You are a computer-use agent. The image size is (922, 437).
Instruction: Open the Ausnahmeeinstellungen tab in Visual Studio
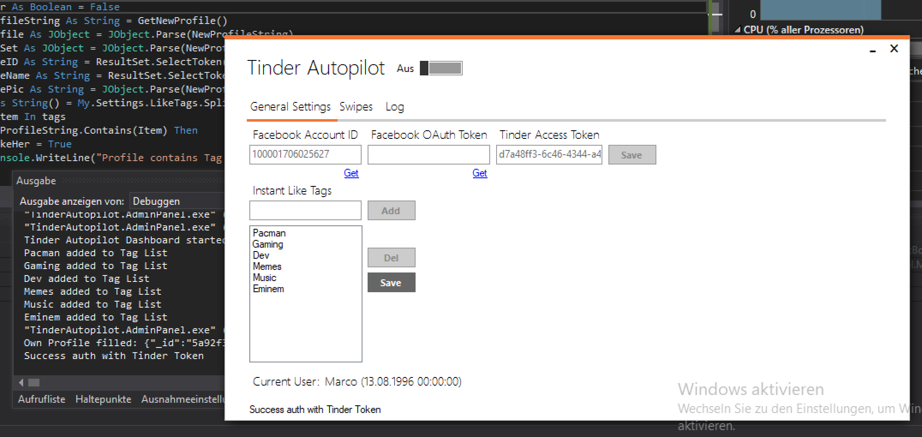tap(183, 399)
